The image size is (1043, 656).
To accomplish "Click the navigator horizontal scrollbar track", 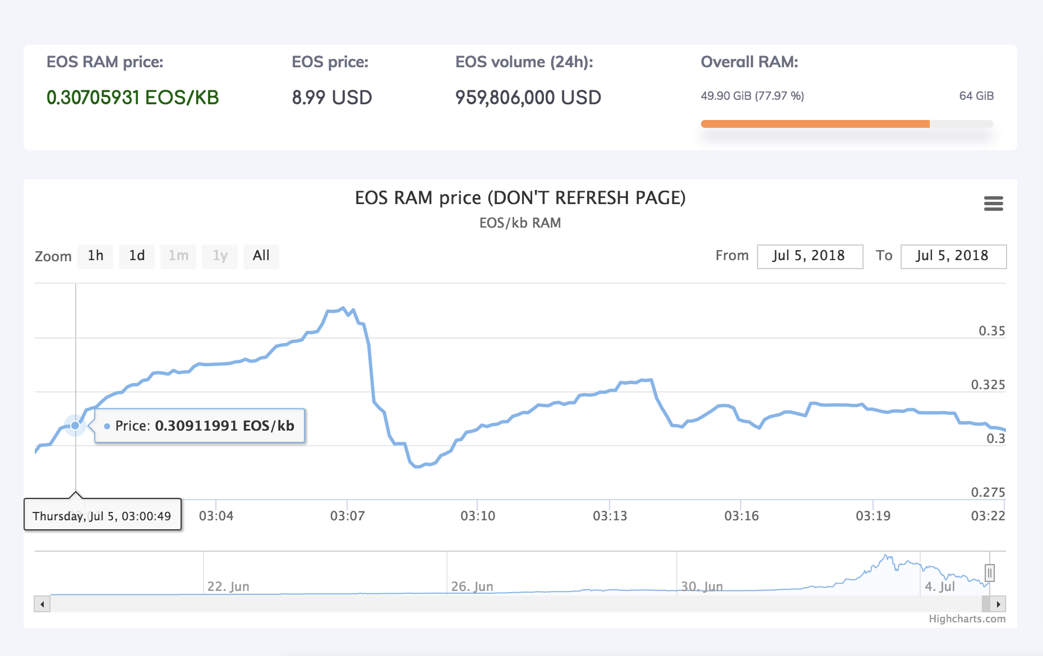I will tap(505, 604).
